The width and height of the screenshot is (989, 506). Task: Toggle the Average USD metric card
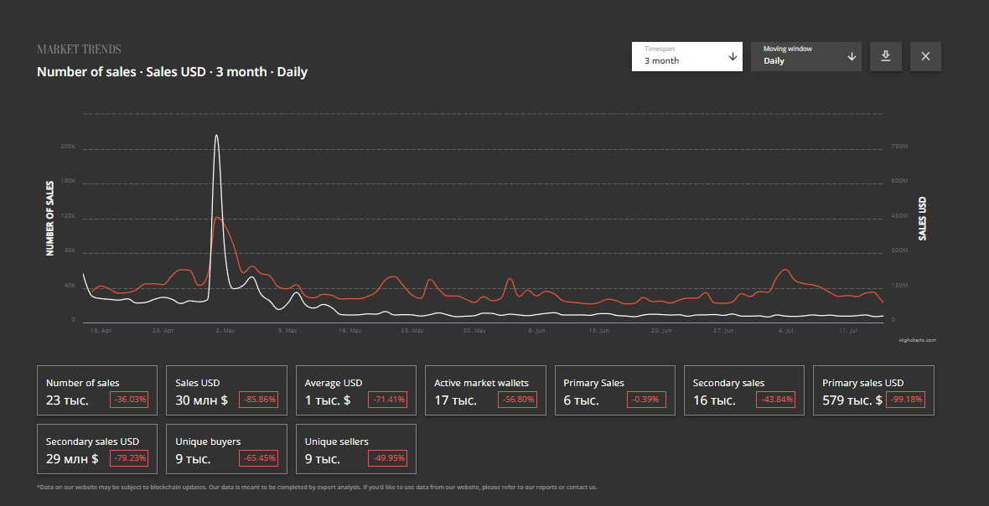pyautogui.click(x=355, y=390)
